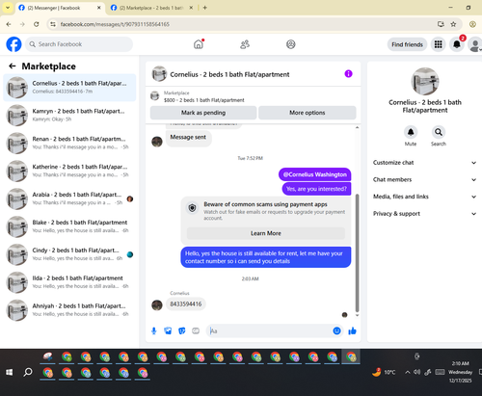The height and width of the screenshot is (396, 482).
Task: Open a new browser tab
Action: pyautogui.click(x=204, y=8)
